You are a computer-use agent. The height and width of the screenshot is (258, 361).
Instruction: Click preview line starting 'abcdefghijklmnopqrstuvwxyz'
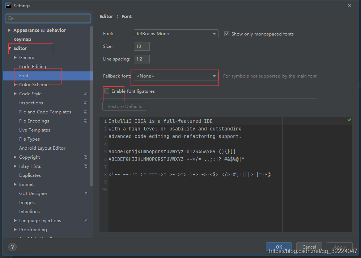[172, 151]
